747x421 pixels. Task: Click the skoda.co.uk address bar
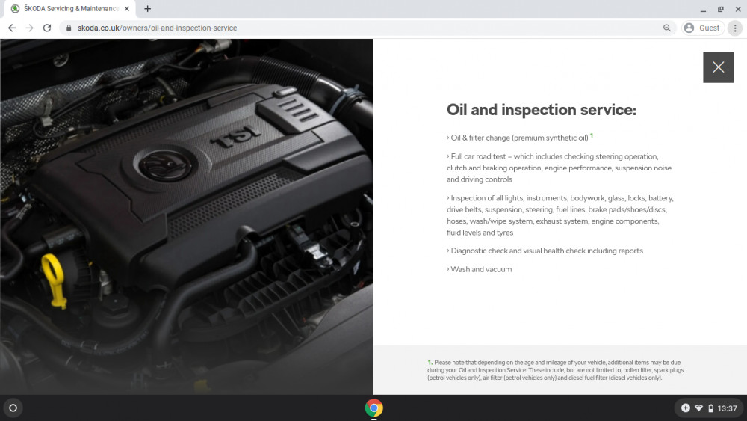click(368, 28)
